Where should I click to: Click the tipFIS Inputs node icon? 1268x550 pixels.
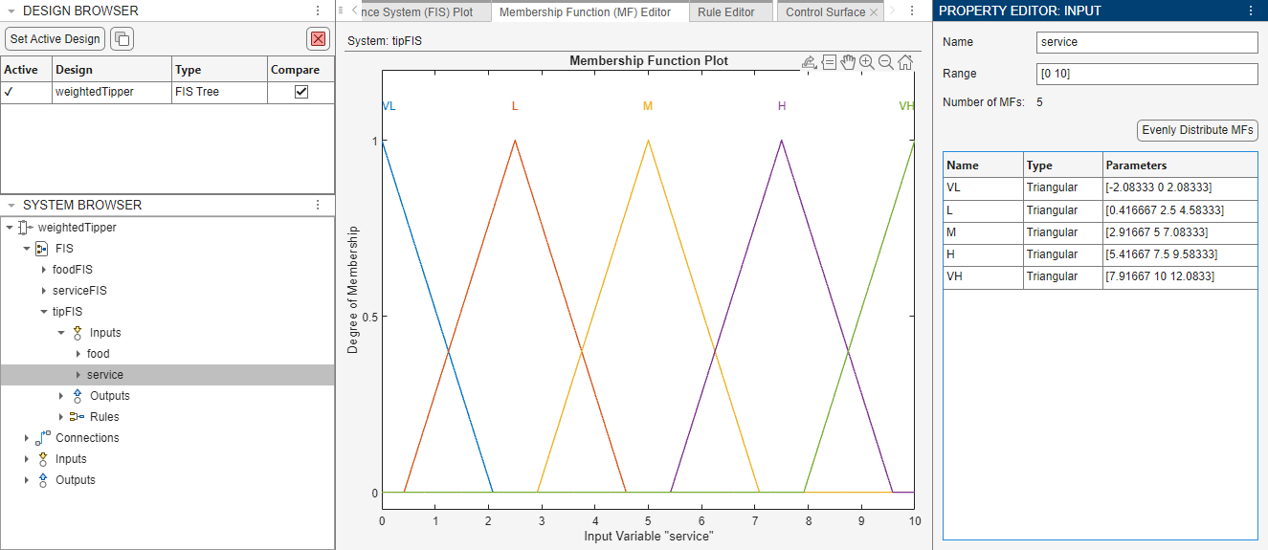pos(78,333)
